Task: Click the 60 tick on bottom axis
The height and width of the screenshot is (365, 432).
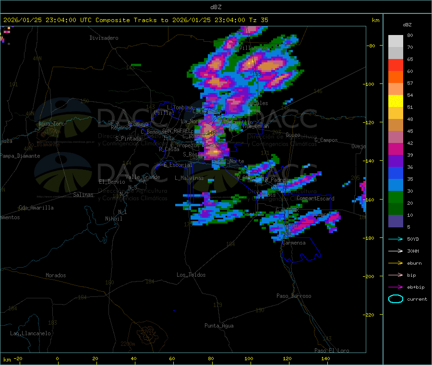Action: coord(172,359)
